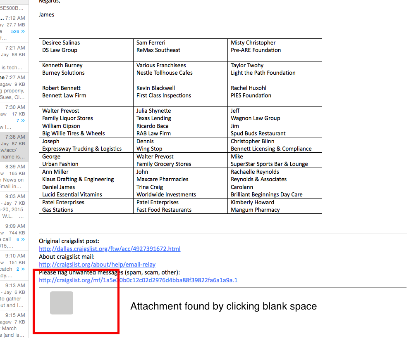The height and width of the screenshot is (338, 416).
Task: Open the craigslist flag unwanted message link
Action: (138, 280)
